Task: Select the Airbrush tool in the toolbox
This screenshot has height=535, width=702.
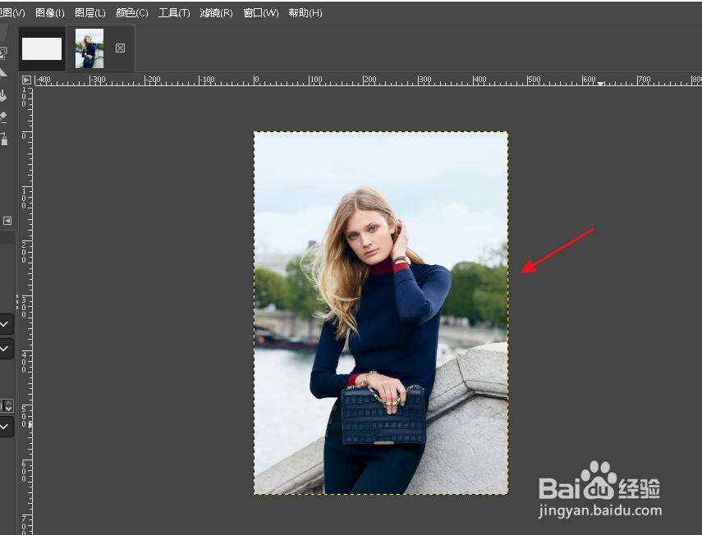Action: (3, 139)
